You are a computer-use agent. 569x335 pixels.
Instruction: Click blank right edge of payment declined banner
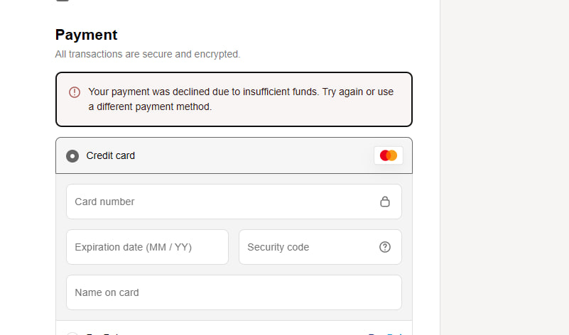click(402, 99)
